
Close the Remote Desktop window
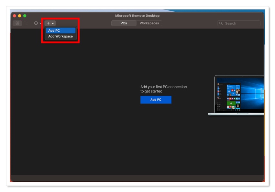pyautogui.click(x=15, y=16)
